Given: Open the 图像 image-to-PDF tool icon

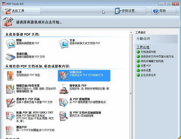Looking at the screenshot, I should 10,44.
